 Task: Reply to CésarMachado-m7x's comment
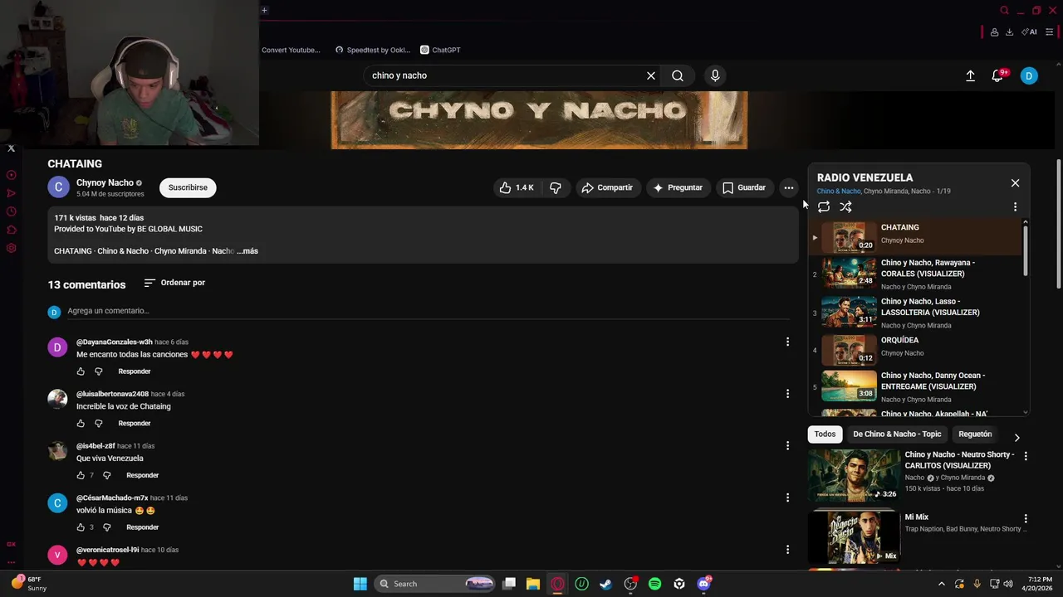tap(142, 527)
